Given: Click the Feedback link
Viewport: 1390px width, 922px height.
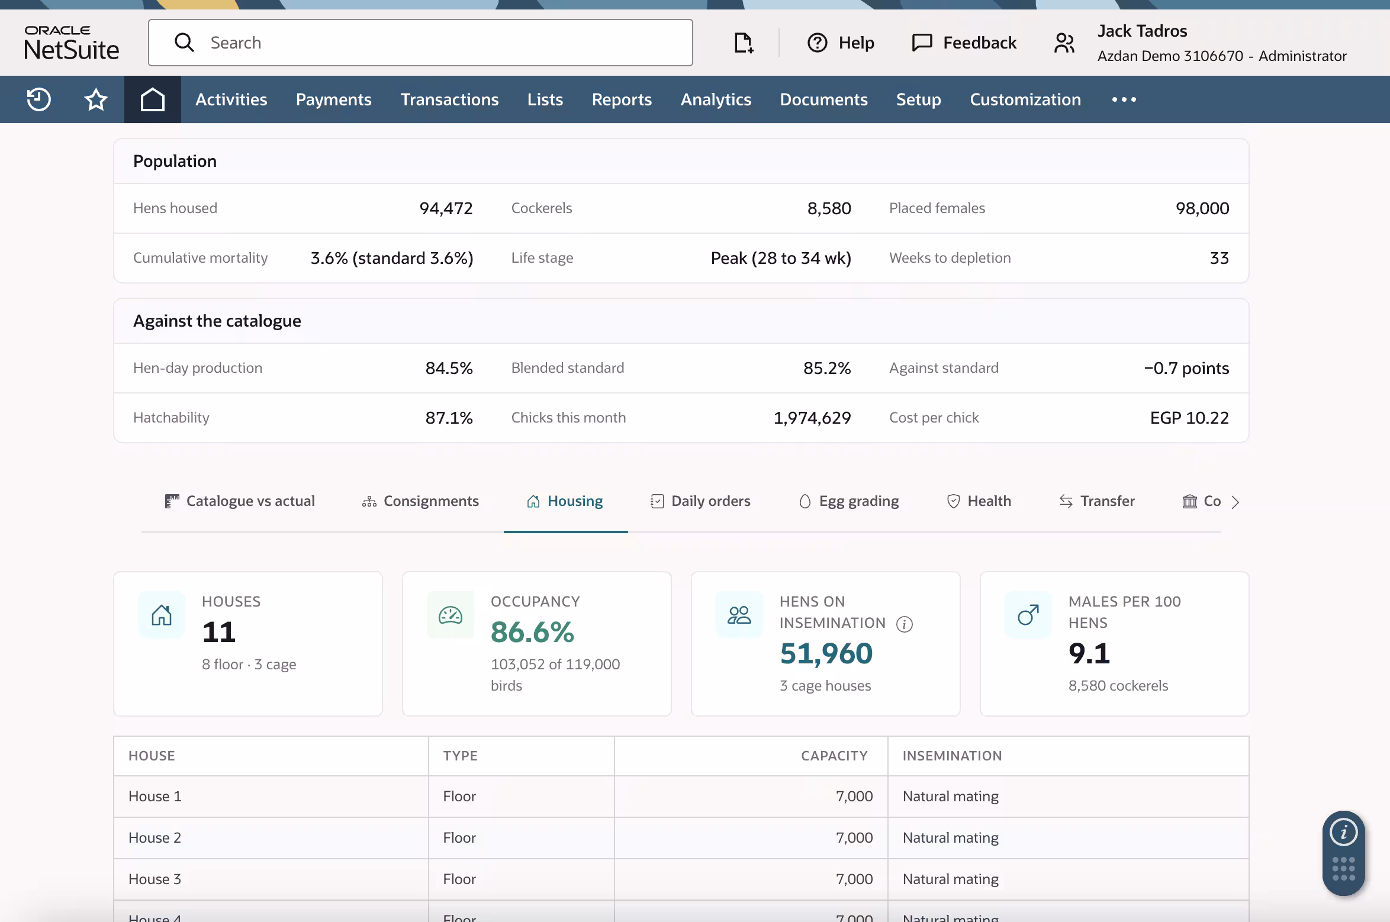Looking at the screenshot, I should [980, 43].
